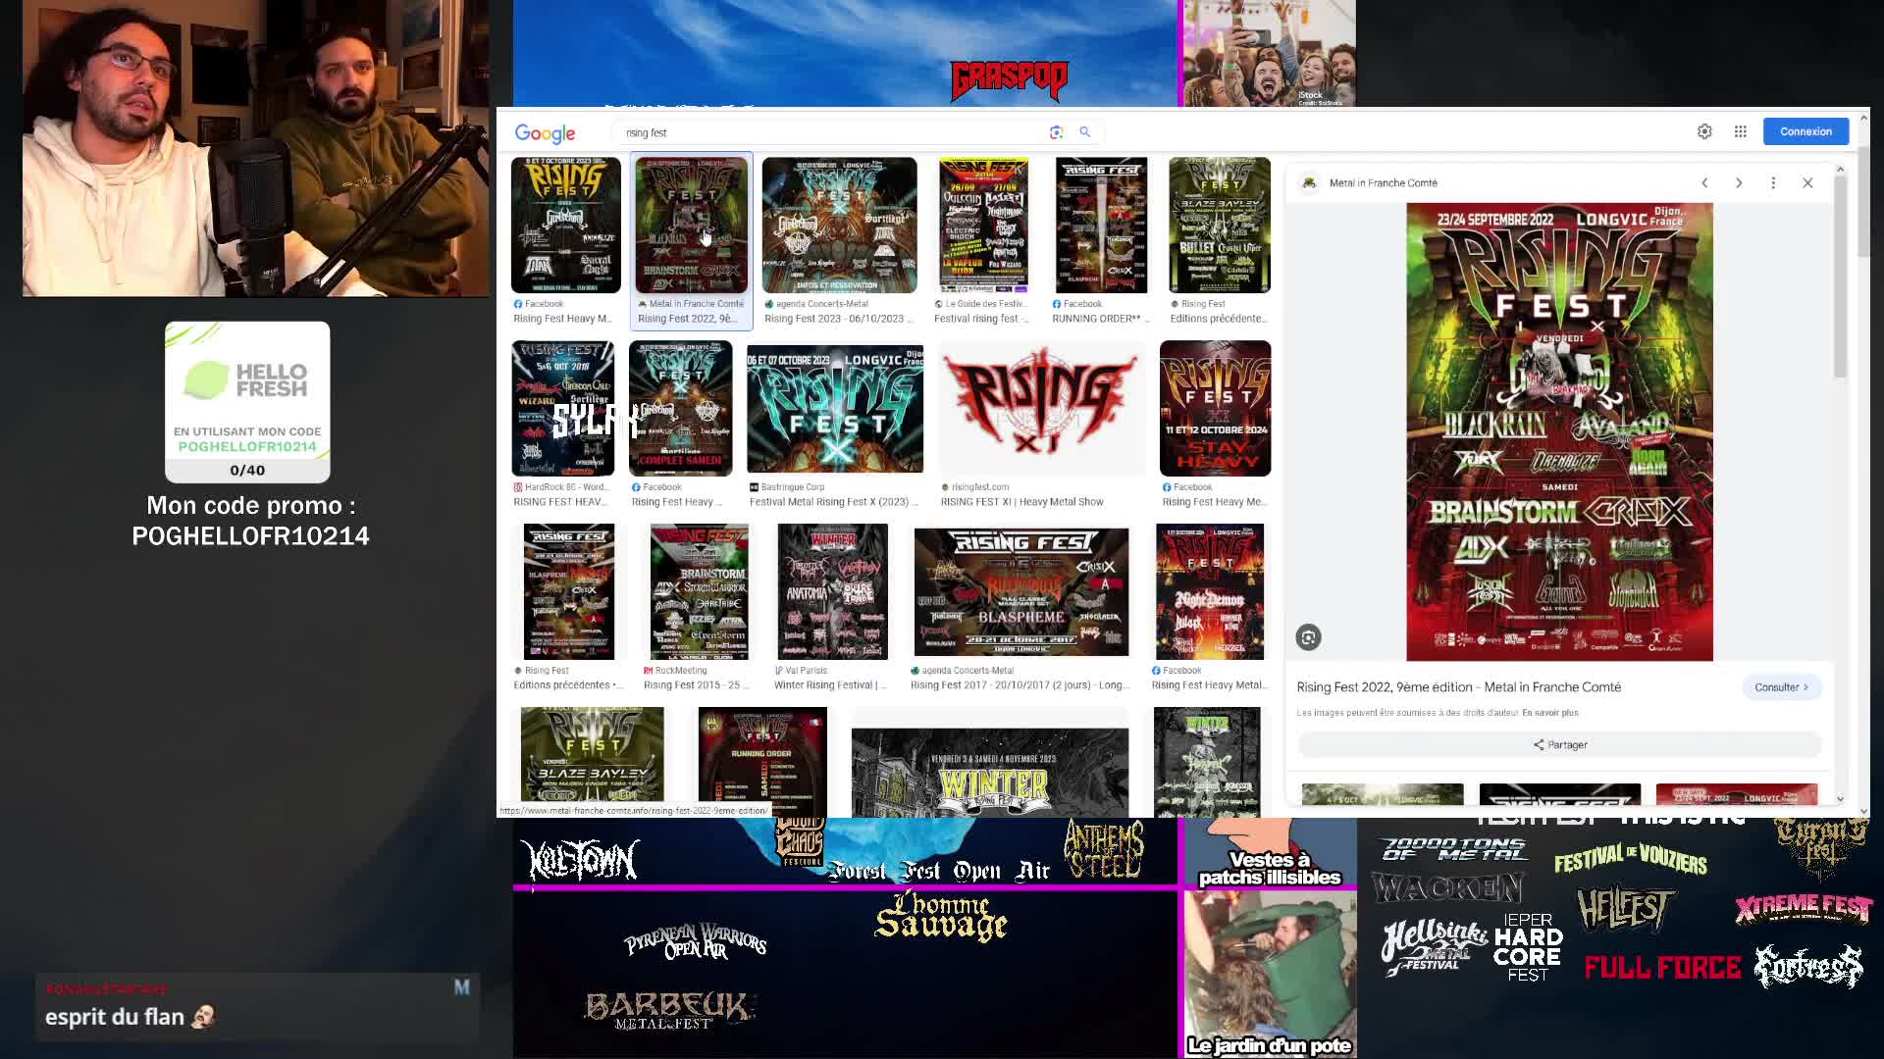Open 'Editions précédente...' Rising Fest image
Viewport: 1884px width, 1059px height.
[1220, 225]
